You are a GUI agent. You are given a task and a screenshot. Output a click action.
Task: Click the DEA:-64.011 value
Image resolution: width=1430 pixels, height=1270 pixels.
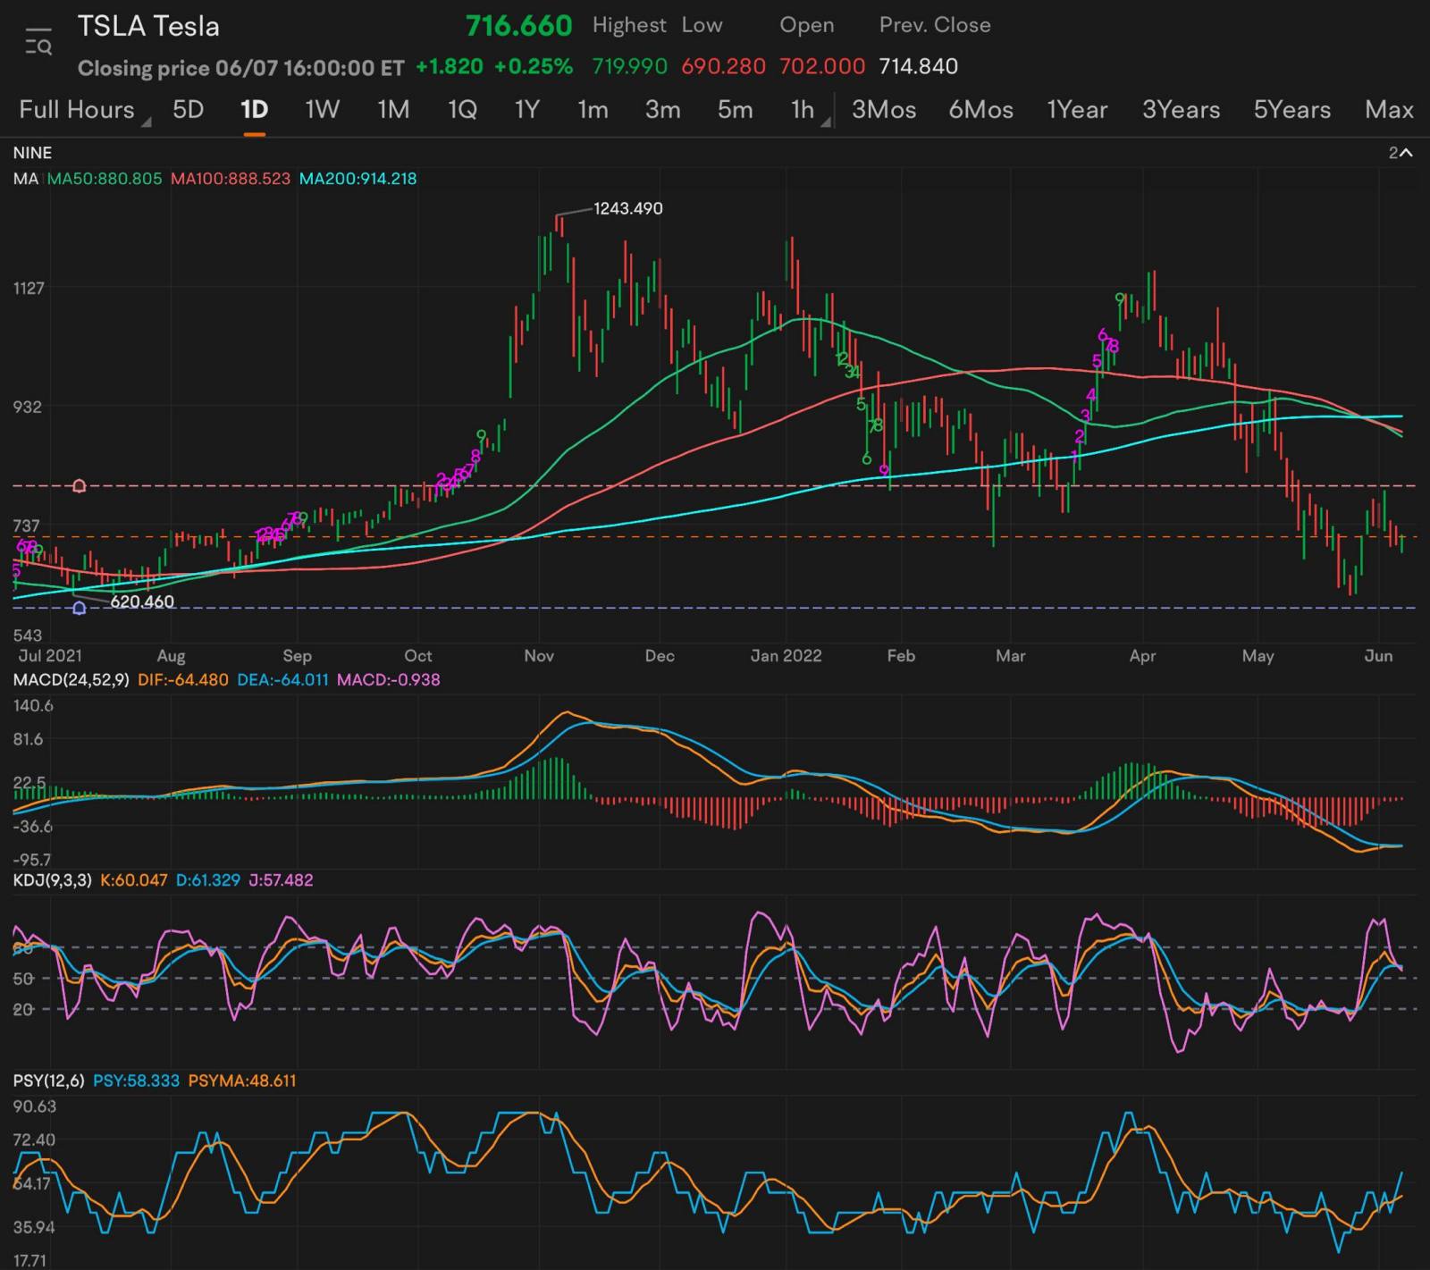pos(282,680)
